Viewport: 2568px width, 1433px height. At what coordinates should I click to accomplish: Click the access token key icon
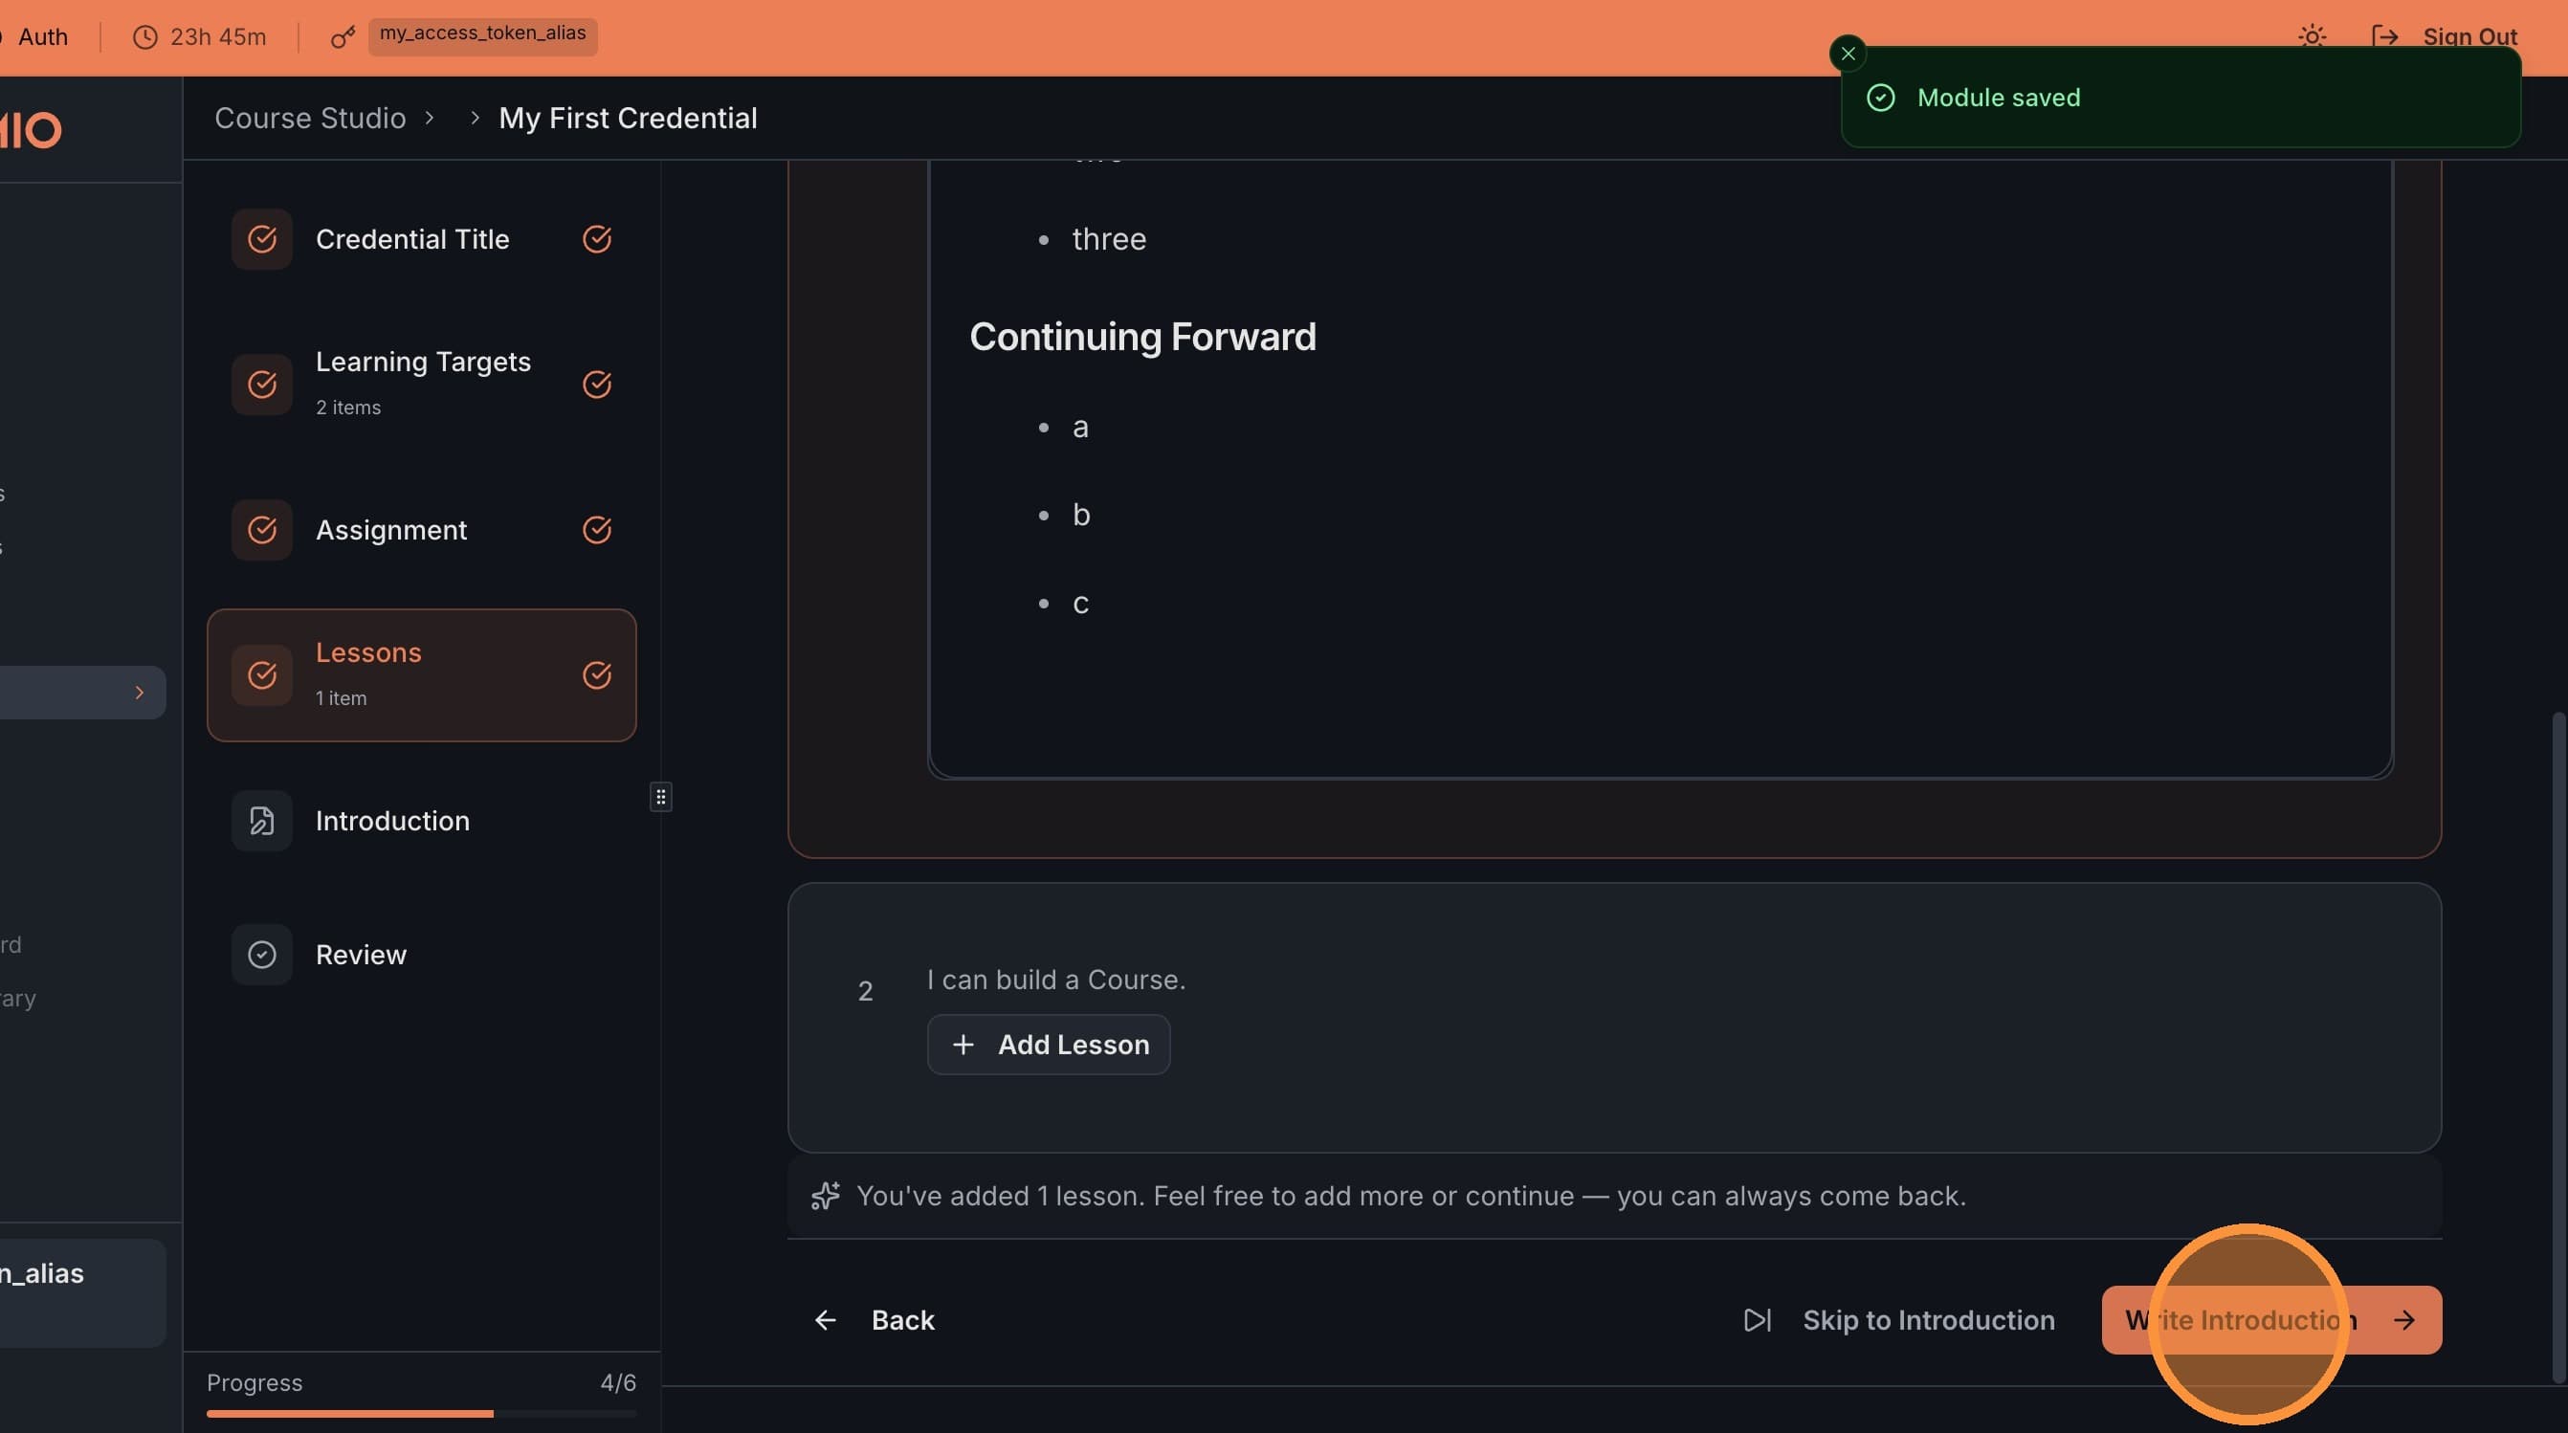343,37
